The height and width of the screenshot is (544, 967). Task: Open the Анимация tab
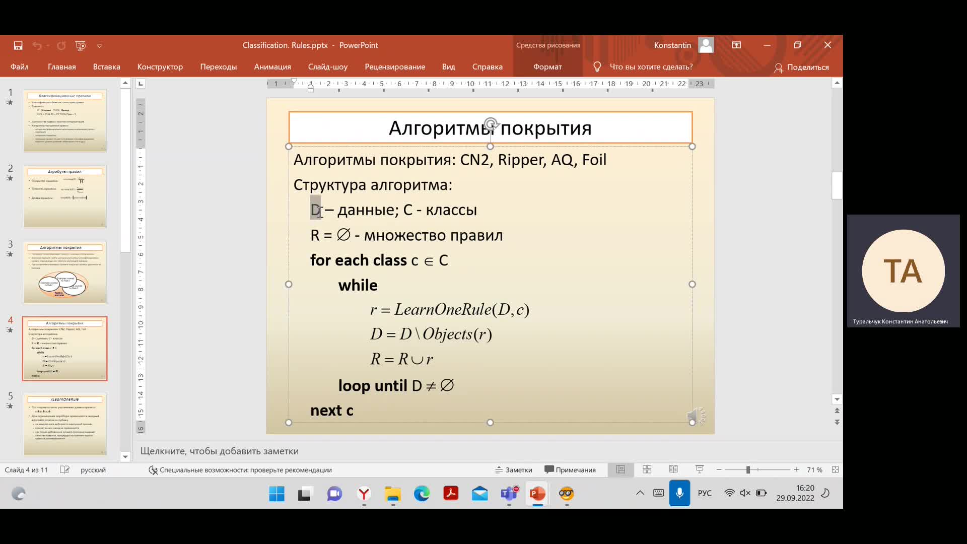coord(272,66)
